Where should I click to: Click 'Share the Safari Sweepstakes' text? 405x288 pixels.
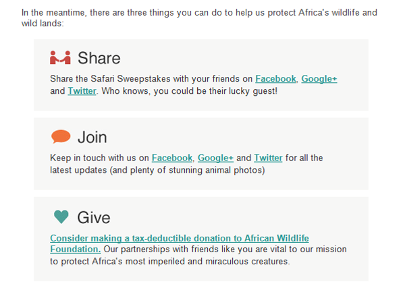(x=110, y=79)
